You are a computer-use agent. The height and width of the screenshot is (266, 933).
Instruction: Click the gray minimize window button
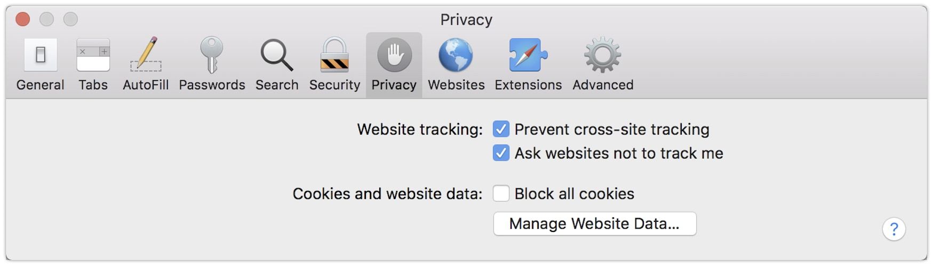(47, 20)
